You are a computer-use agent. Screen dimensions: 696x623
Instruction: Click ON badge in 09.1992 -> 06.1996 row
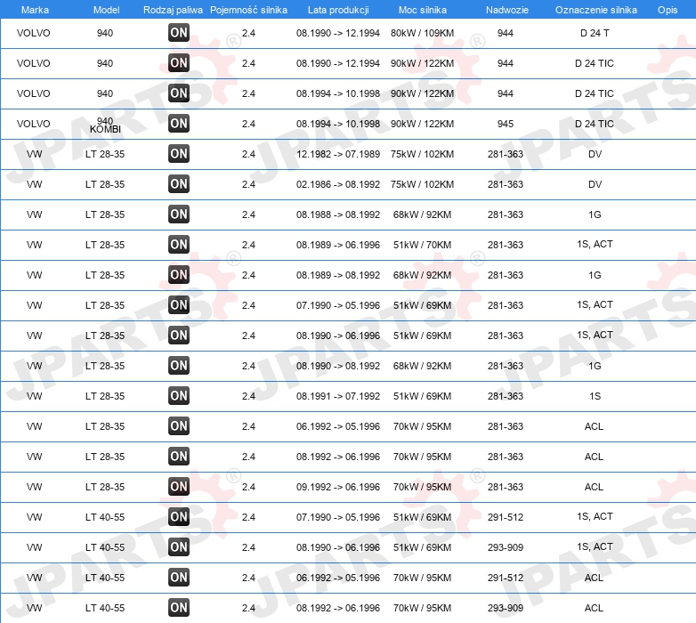click(179, 487)
